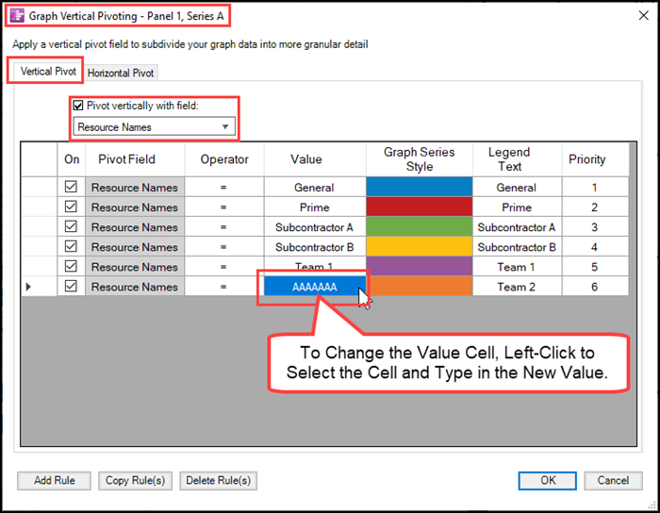Toggle On checkbox for Team 2 row
Image resolution: width=660 pixels, height=513 pixels.
[71, 286]
